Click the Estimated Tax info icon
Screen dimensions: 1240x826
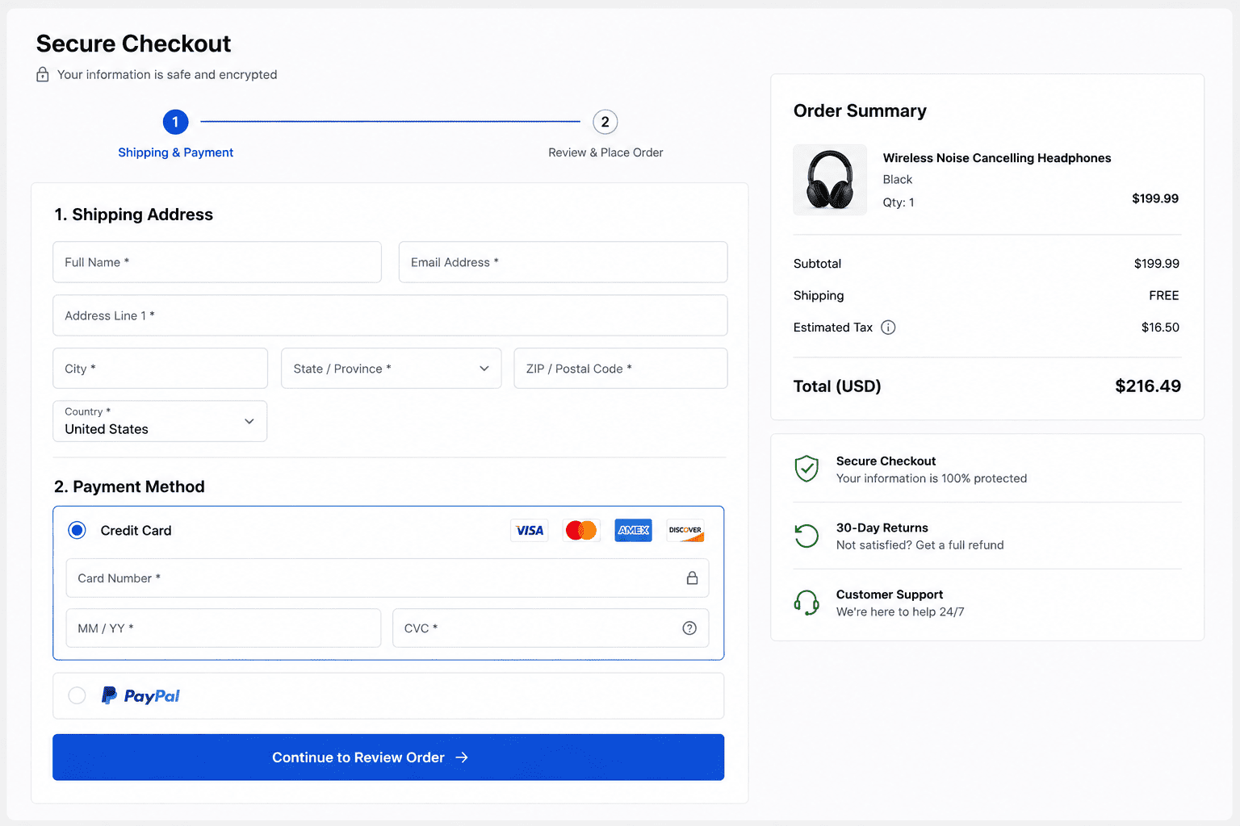(888, 327)
